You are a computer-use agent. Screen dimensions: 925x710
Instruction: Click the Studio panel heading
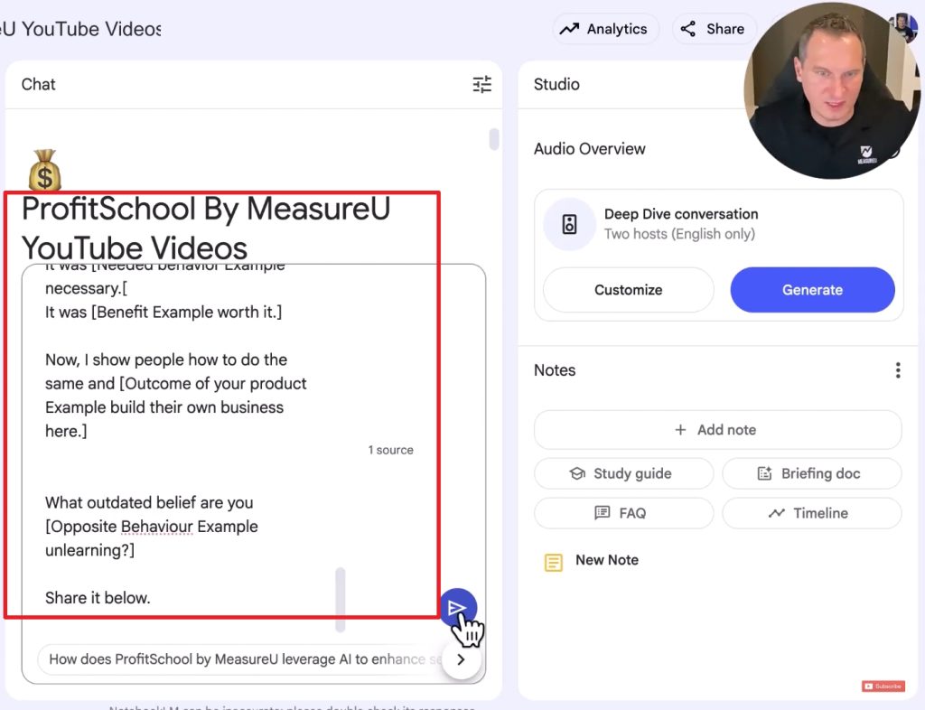pos(556,84)
